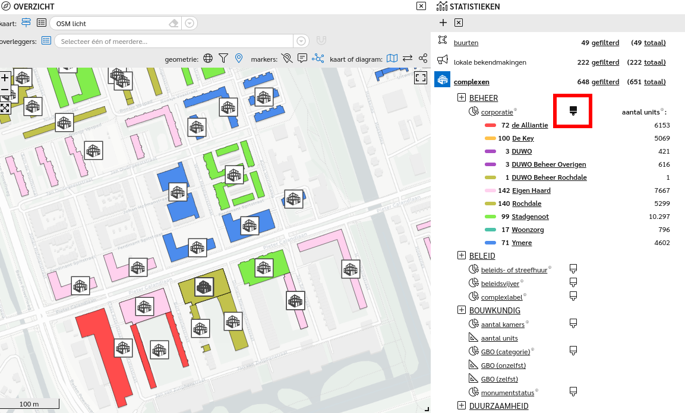685x413 pixels.
Task: Select the map view icon
Action: pyautogui.click(x=392, y=58)
